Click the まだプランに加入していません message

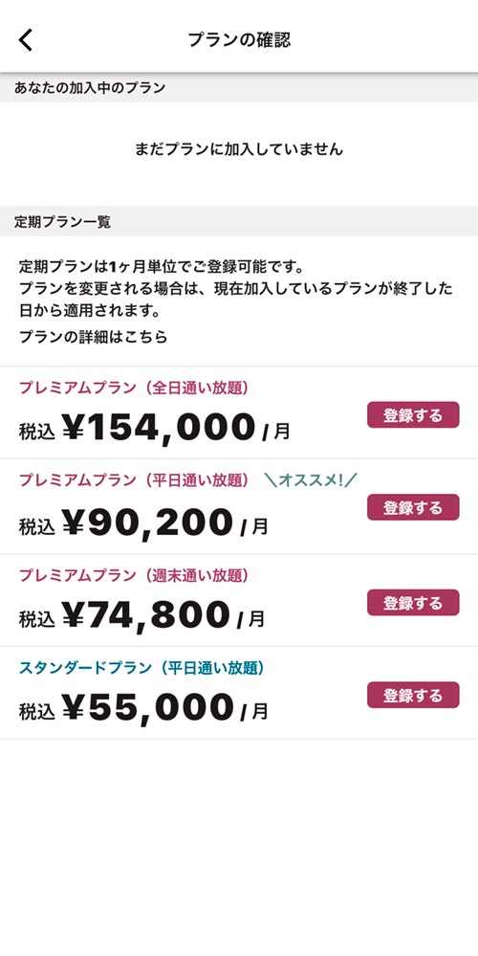[239, 148]
